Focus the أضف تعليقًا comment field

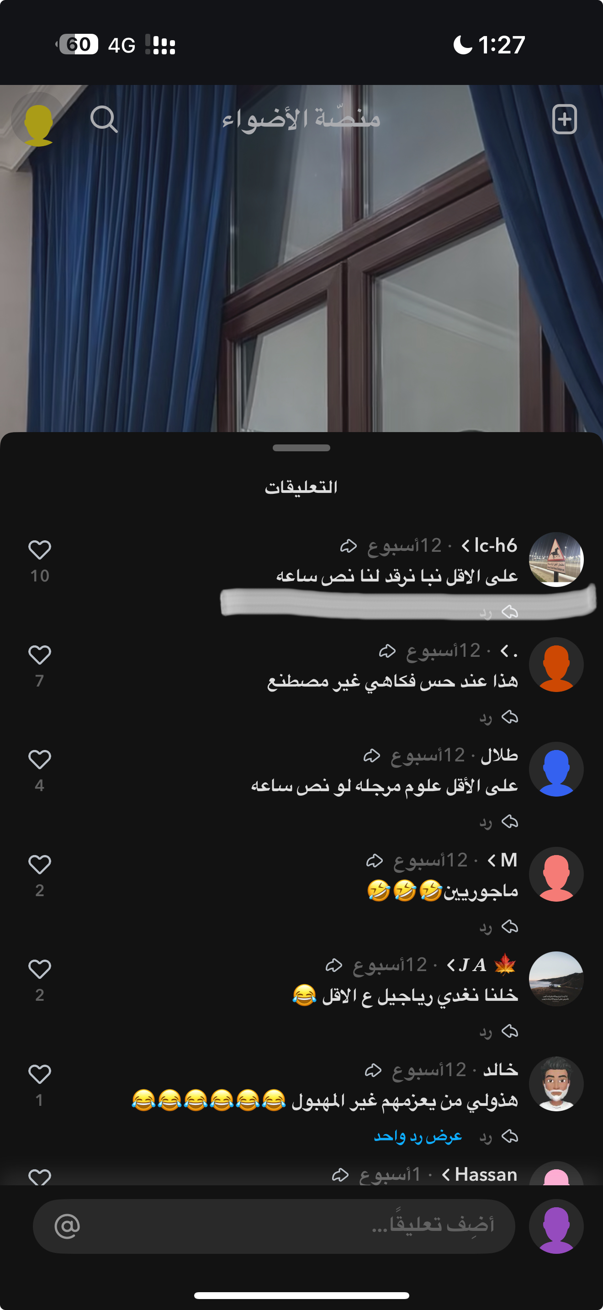274,1226
